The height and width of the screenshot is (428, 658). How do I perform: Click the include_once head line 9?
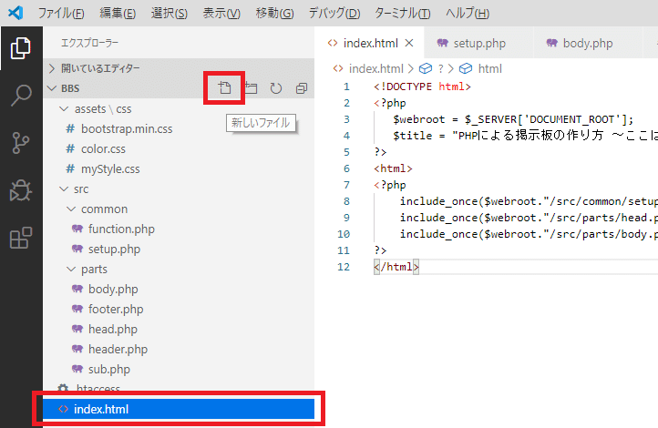(x=529, y=217)
